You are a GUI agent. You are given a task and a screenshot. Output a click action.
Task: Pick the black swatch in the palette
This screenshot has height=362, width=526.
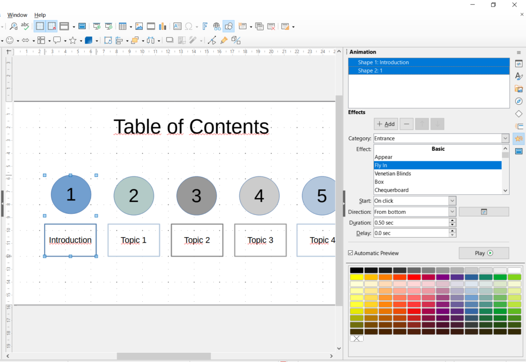point(356,270)
